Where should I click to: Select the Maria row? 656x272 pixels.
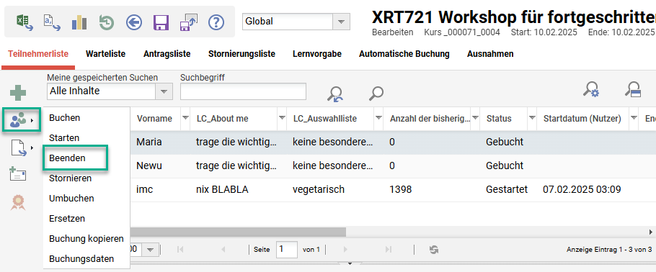tap(394, 142)
